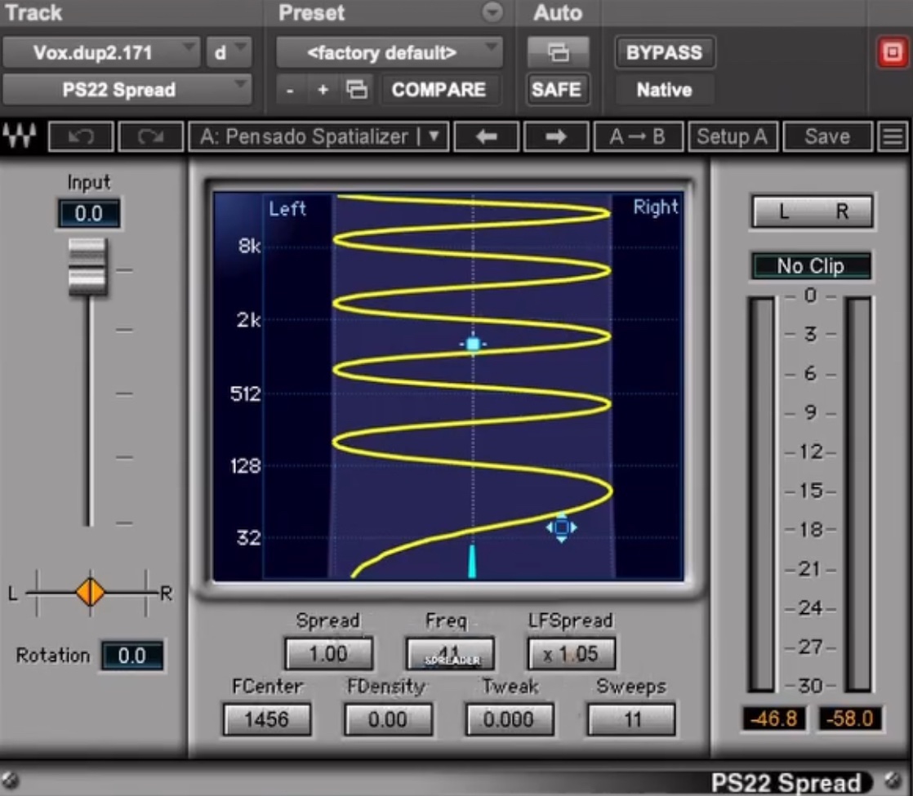Open the preset circle menu beside Preset
This screenshot has height=796, width=913.
point(492,12)
